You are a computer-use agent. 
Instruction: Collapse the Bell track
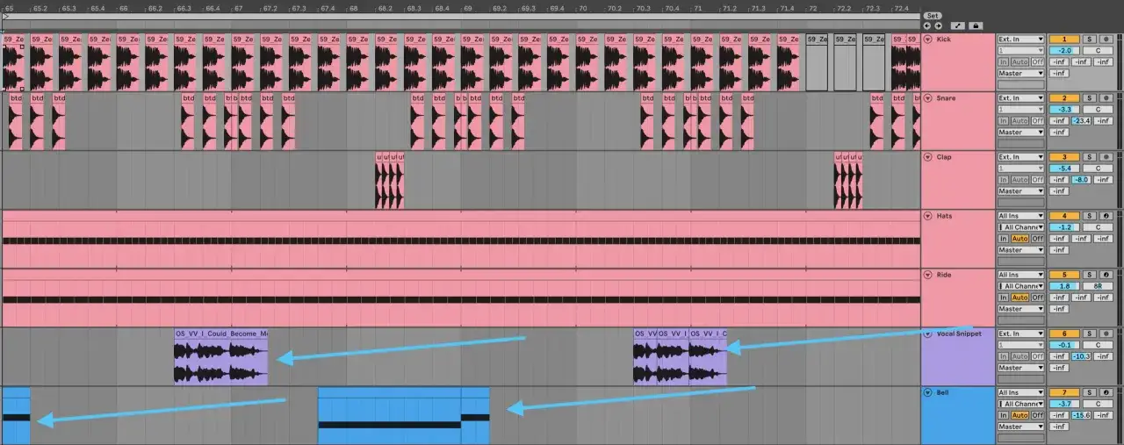click(928, 392)
